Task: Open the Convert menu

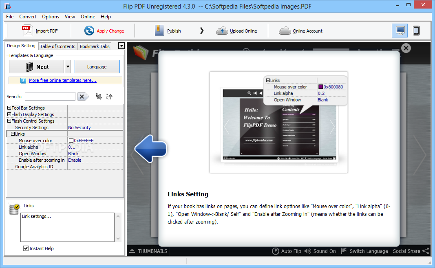Action: click(x=28, y=17)
